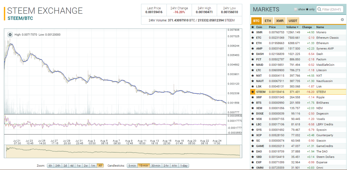Toggle the star for the BTS row
The height and width of the screenshot is (170, 347).
(x=253, y=103)
